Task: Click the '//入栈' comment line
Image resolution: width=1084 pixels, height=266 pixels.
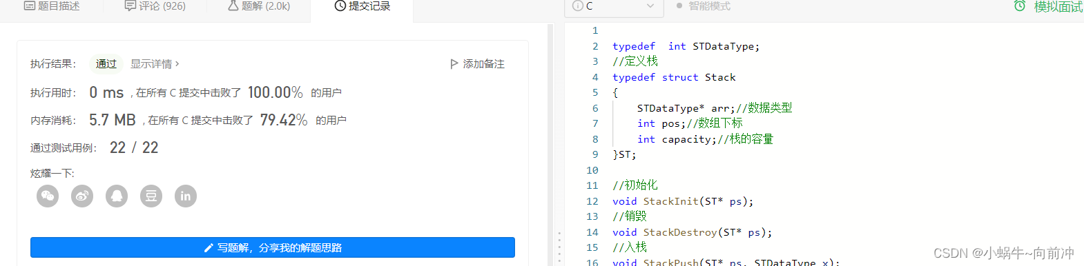Action: (x=630, y=247)
